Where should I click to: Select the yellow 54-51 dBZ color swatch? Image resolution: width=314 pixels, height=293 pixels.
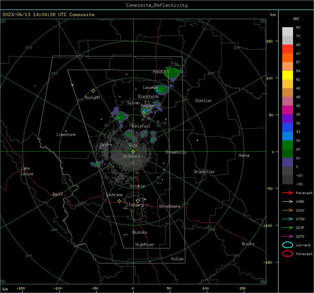[x=287, y=75]
